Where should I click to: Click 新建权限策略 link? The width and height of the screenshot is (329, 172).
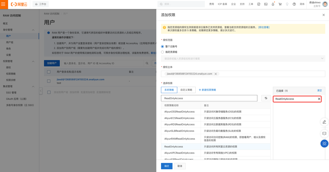(x=207, y=90)
